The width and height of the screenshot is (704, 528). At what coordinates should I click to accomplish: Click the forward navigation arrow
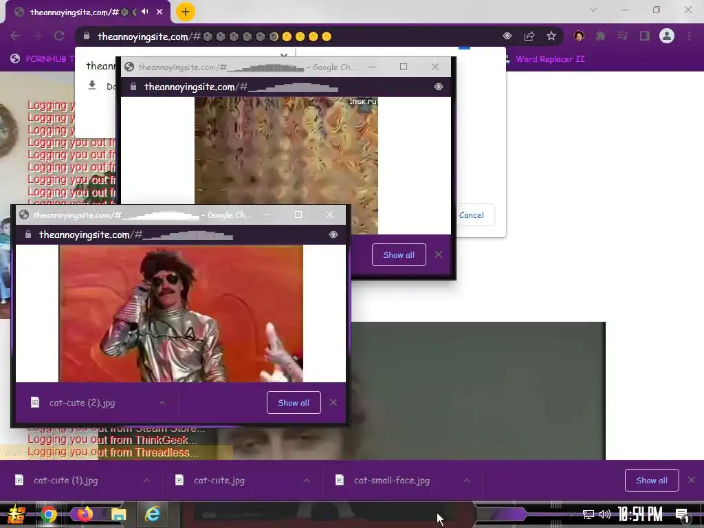tap(37, 36)
